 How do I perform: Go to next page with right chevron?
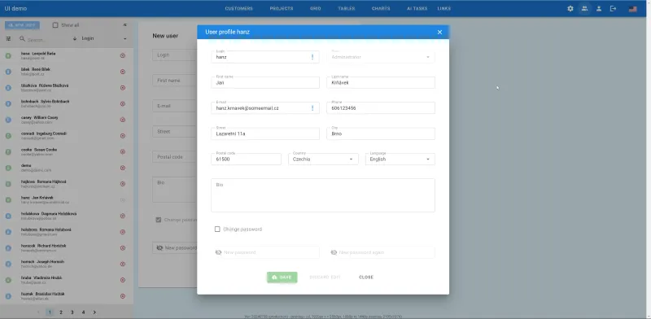[94, 312]
